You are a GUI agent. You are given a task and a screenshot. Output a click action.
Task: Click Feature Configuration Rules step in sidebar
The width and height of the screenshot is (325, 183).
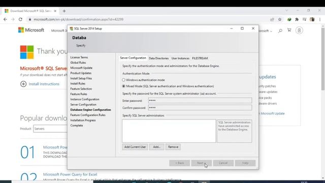pos(88,115)
